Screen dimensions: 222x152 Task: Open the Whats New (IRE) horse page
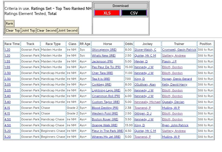[104, 56]
